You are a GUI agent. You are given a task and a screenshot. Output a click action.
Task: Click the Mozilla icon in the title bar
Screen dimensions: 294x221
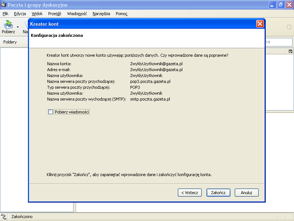3,5
